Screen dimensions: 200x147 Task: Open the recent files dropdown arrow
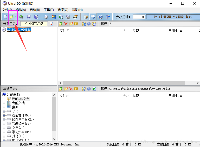pyautogui.click(x=16, y=17)
